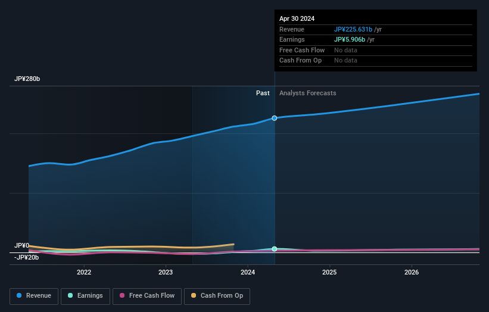Click the tooltip Earnings row label
Viewport: 489px width, 312px height.
tap(292, 39)
